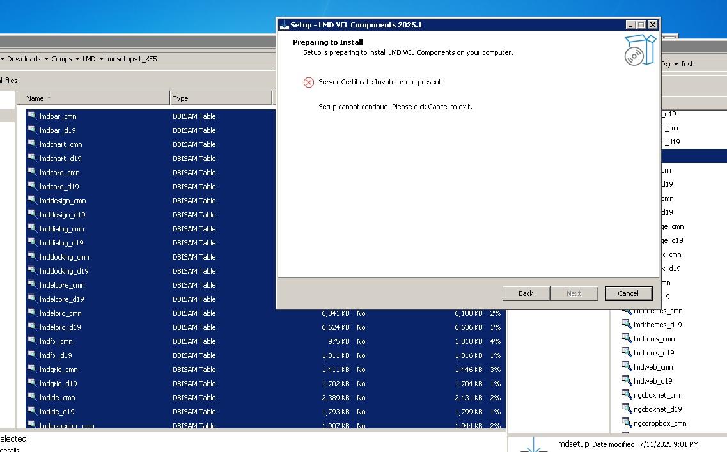Click the Cancel button in Setup dialog
The width and height of the screenshot is (727, 452).
point(629,293)
